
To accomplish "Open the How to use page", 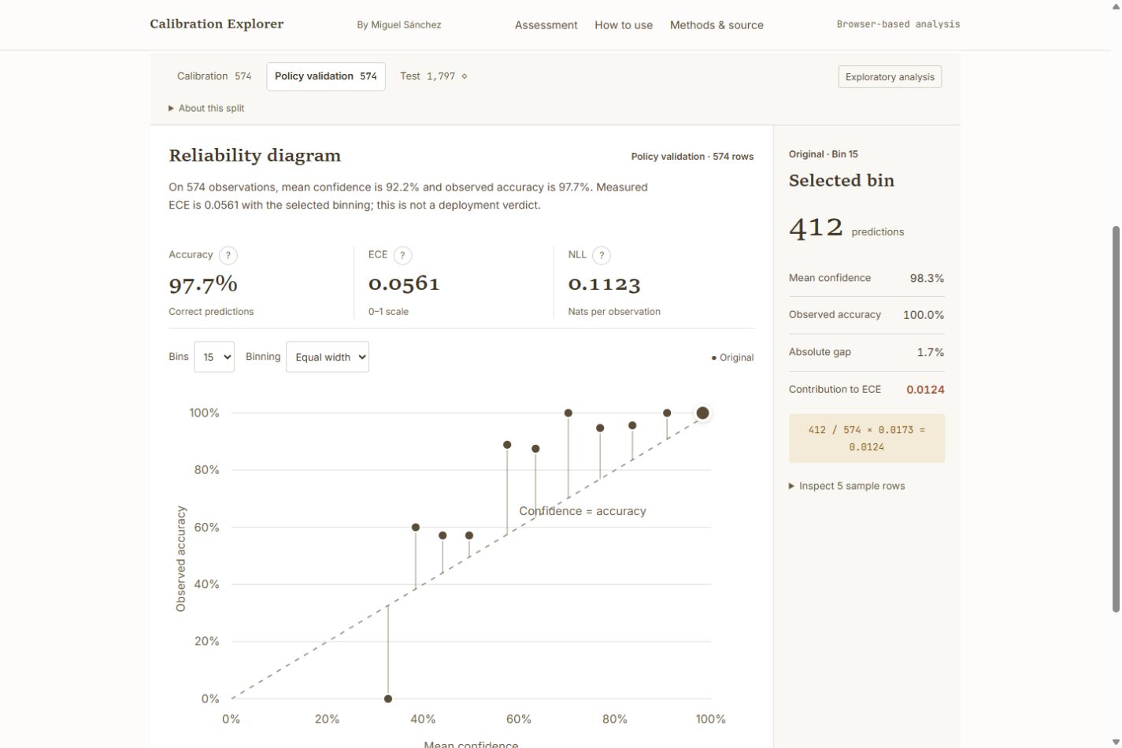I will pos(624,25).
